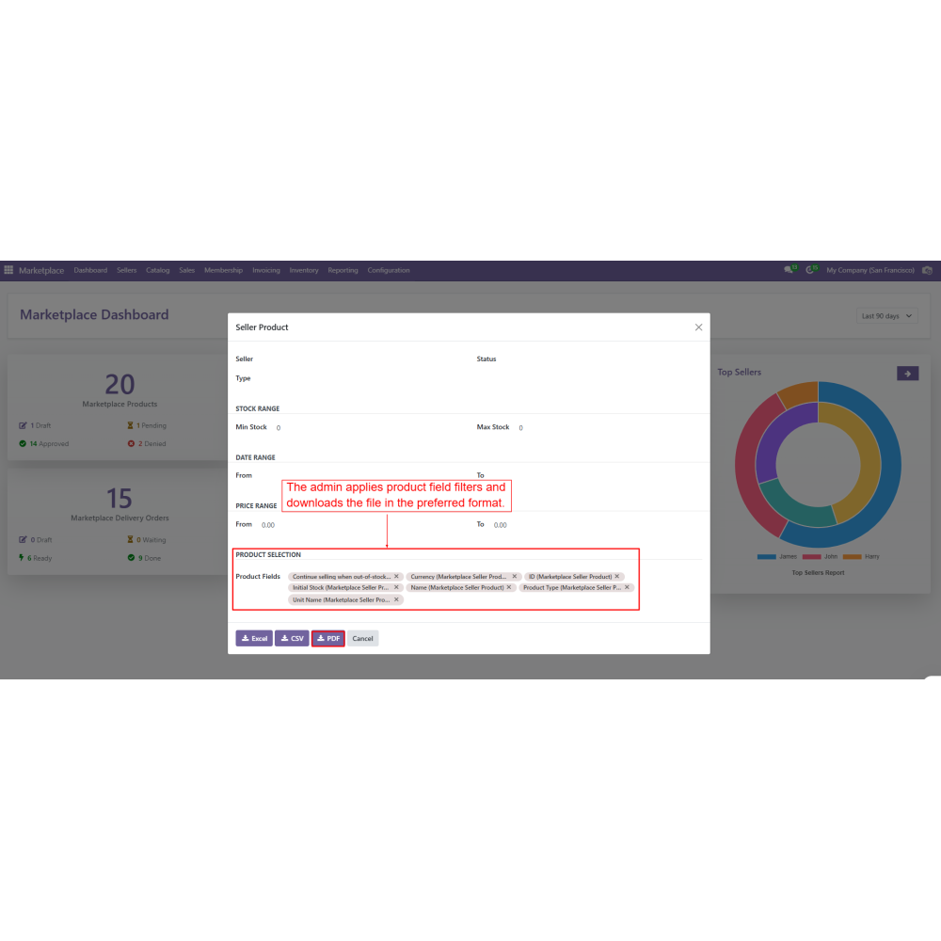Click the Top Sellers arrow button
Image resolution: width=941 pixels, height=941 pixels.
click(x=907, y=374)
